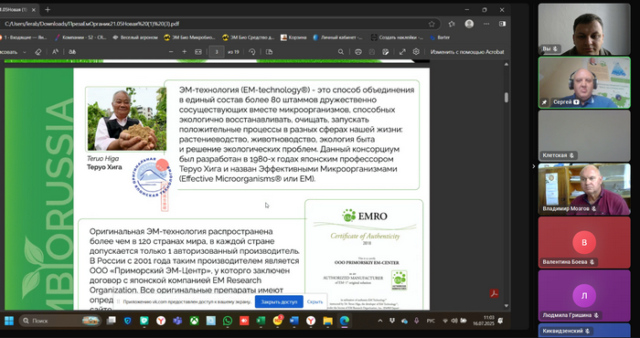This screenshot has width=640, height=338.
Task: Open the Barter bookmark
Action: pos(440,37)
